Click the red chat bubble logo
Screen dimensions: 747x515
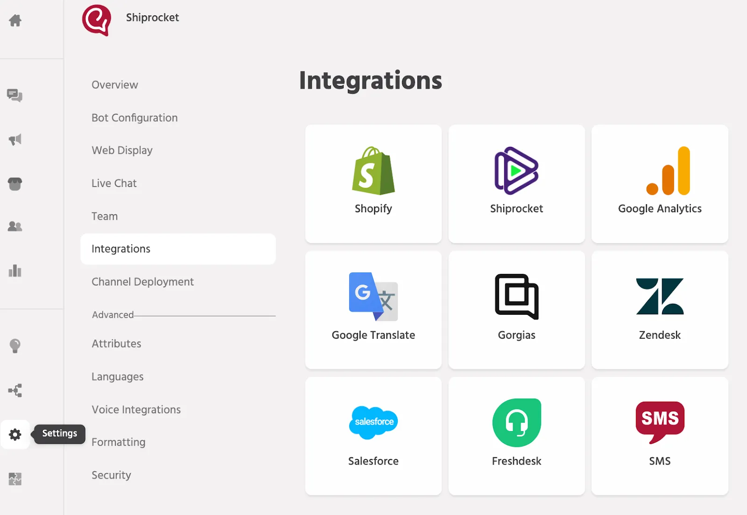click(97, 20)
